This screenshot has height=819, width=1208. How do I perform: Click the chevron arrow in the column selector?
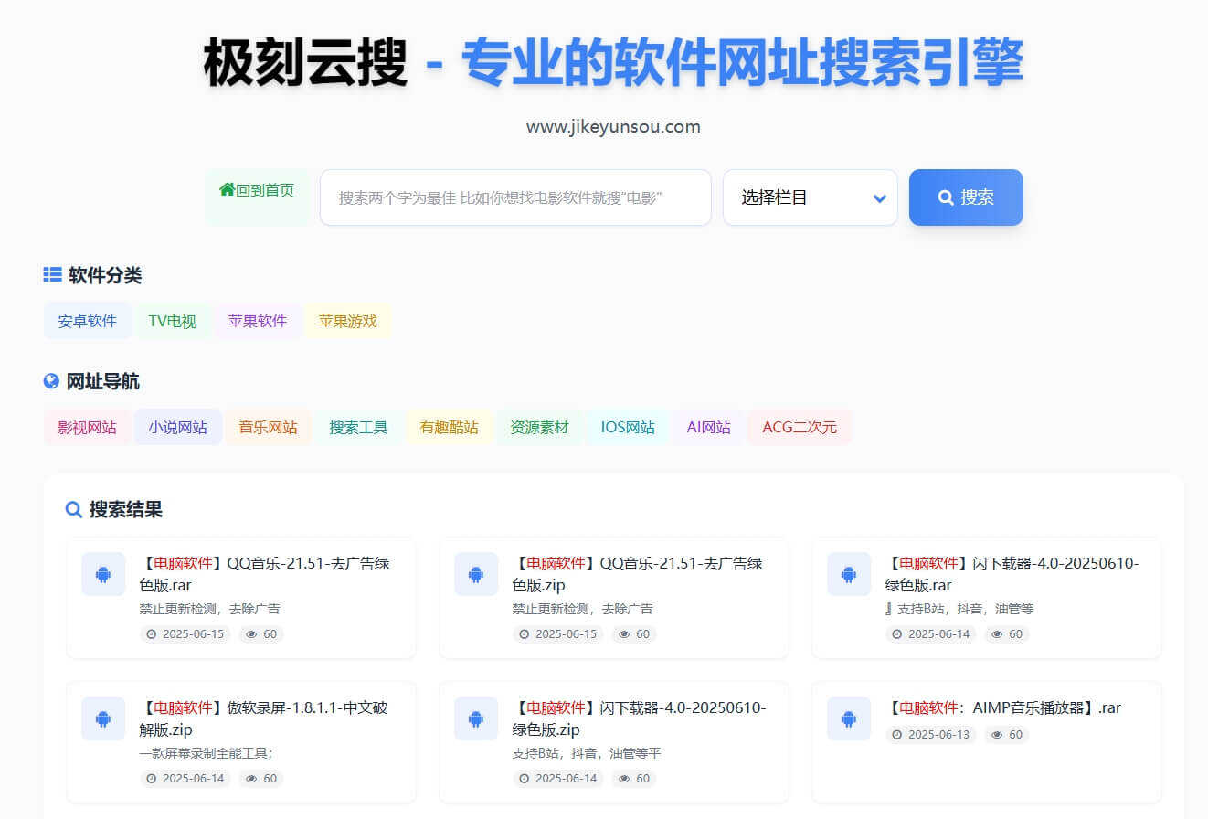pos(879,197)
